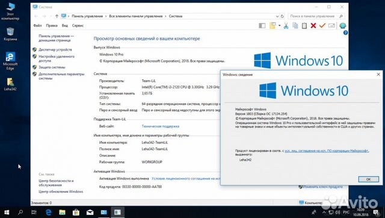
Task: Open Центр обновления Windows
Action: 61,192
